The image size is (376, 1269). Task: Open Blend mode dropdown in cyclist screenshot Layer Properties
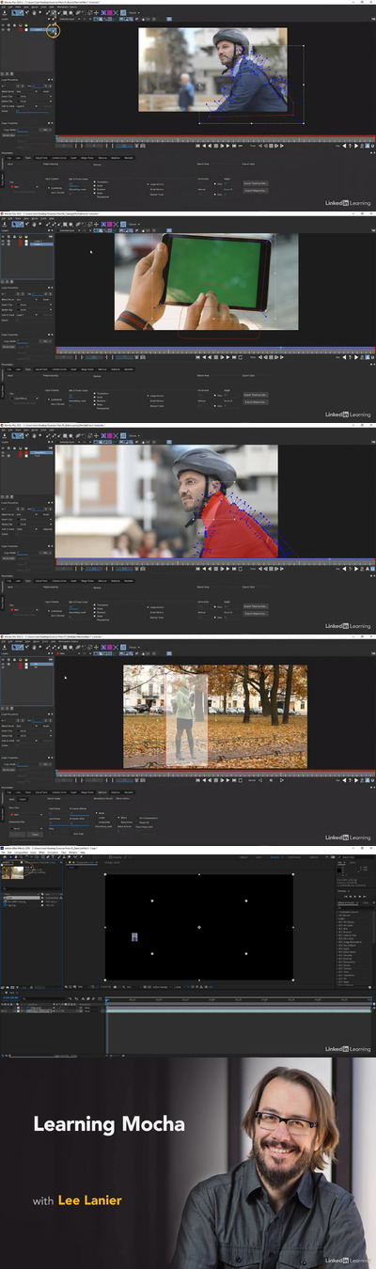click(x=25, y=90)
